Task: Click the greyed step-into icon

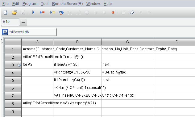Action: coord(70,13)
